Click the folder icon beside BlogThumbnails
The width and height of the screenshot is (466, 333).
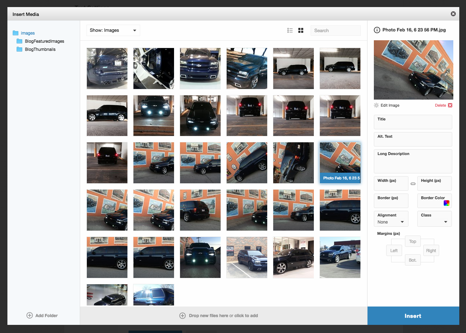(19, 49)
